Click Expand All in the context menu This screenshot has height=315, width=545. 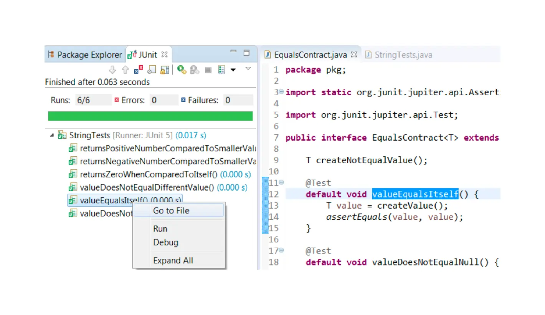click(x=173, y=260)
